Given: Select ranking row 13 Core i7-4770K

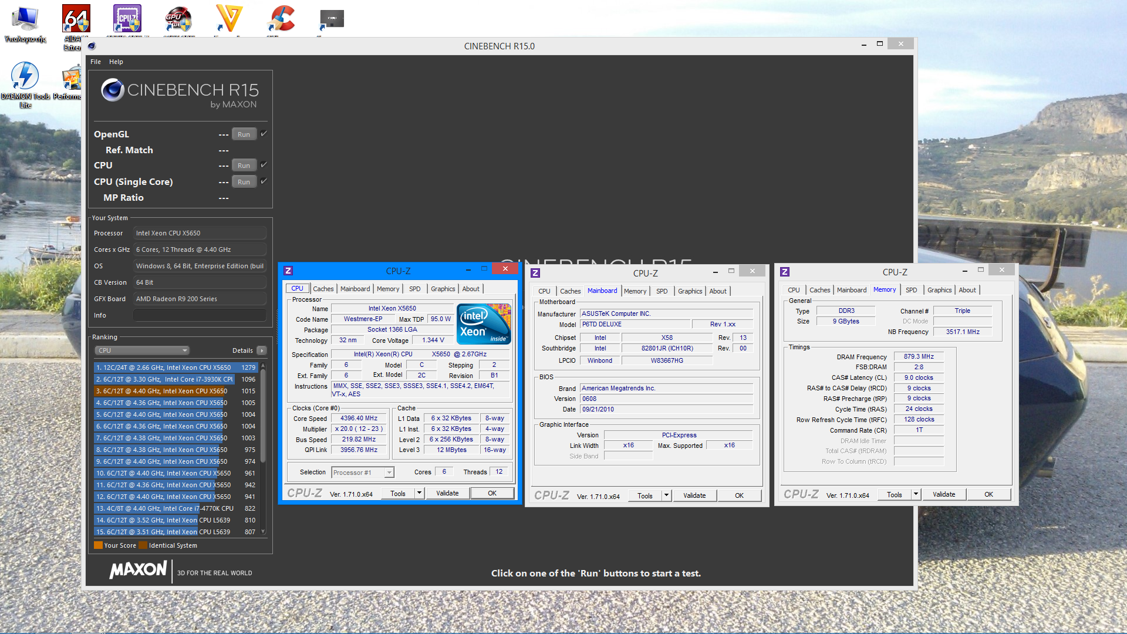Looking at the screenshot, I should pos(176,508).
